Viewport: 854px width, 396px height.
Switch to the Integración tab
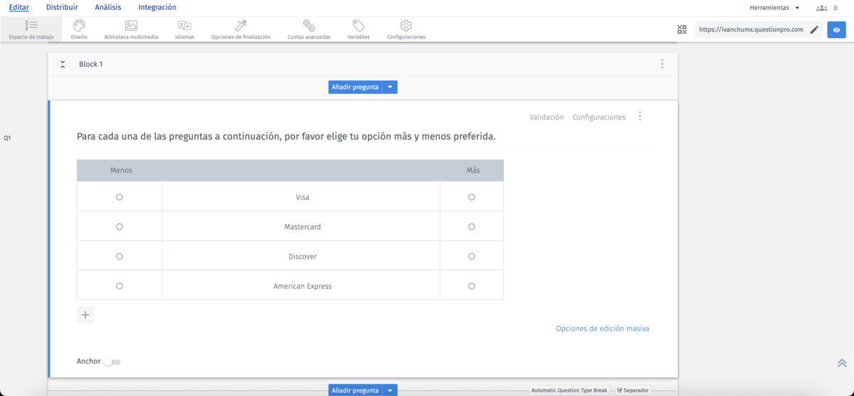click(157, 7)
